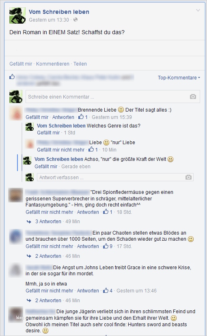Click Antworten on Brennende Liebe comment
207x336 pixels.
[x=63, y=117]
